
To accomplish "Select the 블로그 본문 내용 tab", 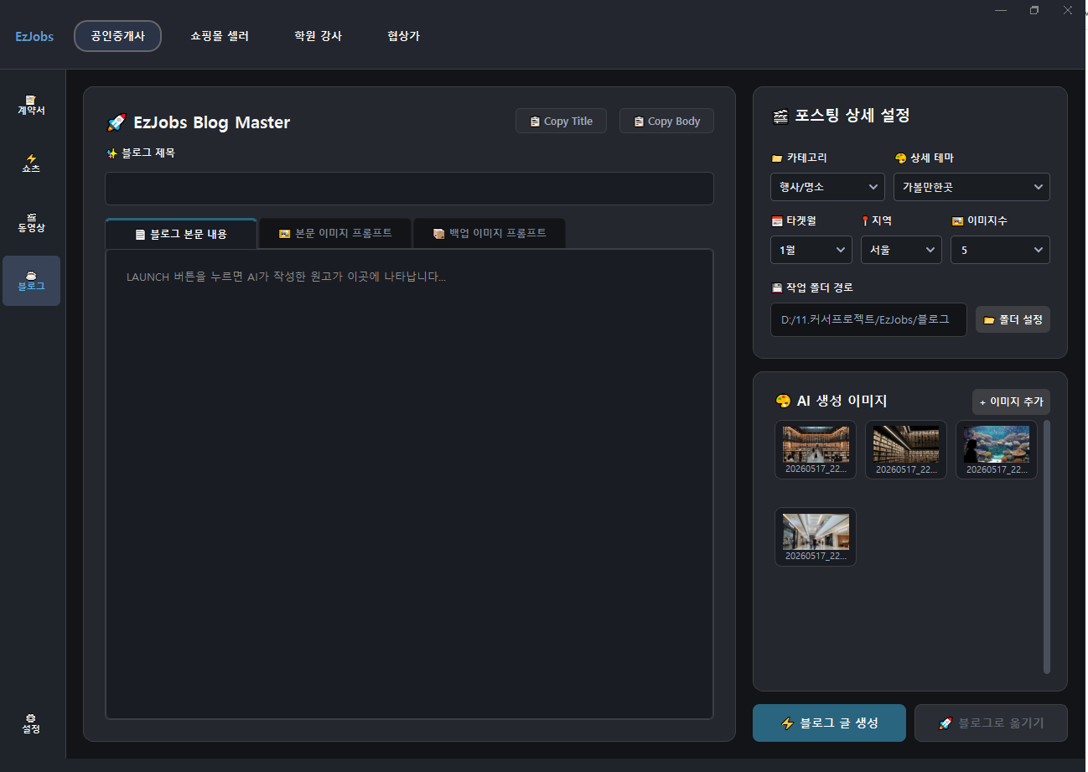I will coord(181,233).
